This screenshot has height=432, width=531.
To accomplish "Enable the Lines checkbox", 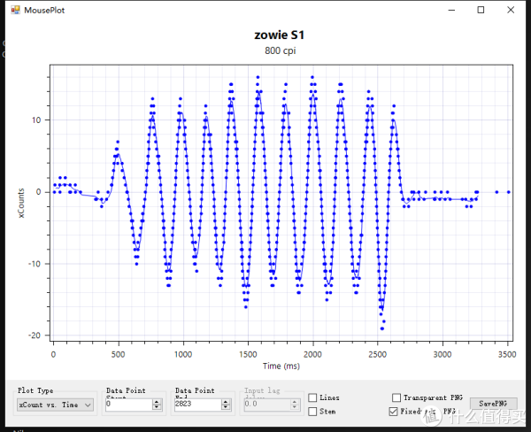I will coord(312,397).
